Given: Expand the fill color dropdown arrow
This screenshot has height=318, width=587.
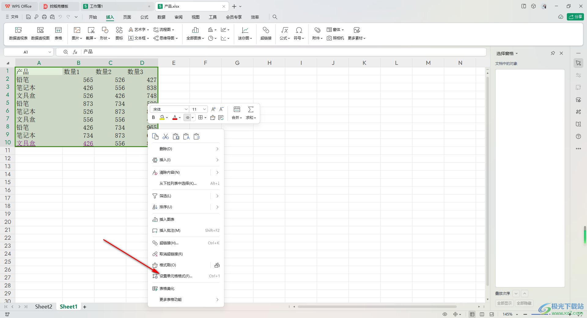Looking at the screenshot, I should (167, 118).
